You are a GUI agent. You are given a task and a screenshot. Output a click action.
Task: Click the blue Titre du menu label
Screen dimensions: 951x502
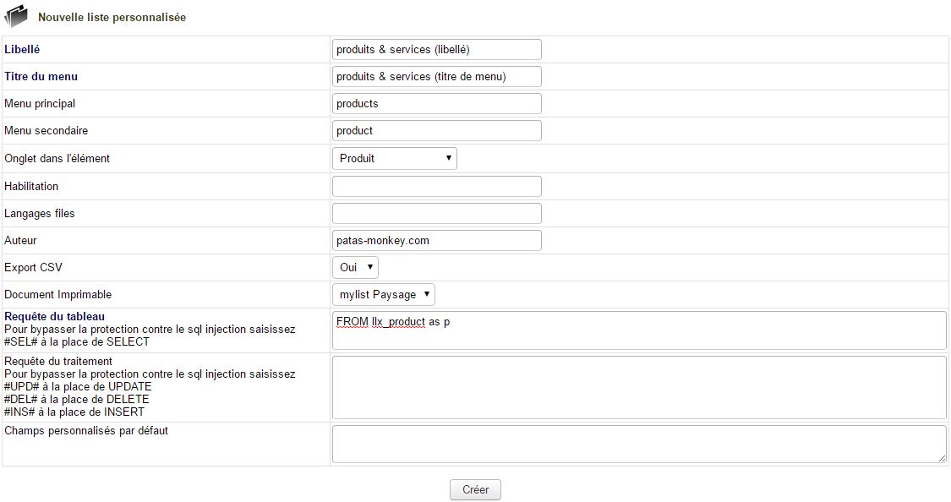click(x=41, y=76)
